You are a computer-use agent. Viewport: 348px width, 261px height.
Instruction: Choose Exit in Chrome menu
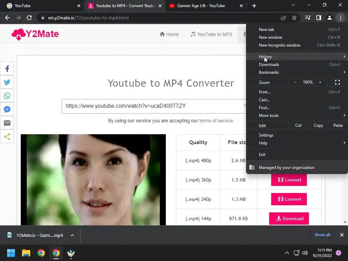coord(297,155)
